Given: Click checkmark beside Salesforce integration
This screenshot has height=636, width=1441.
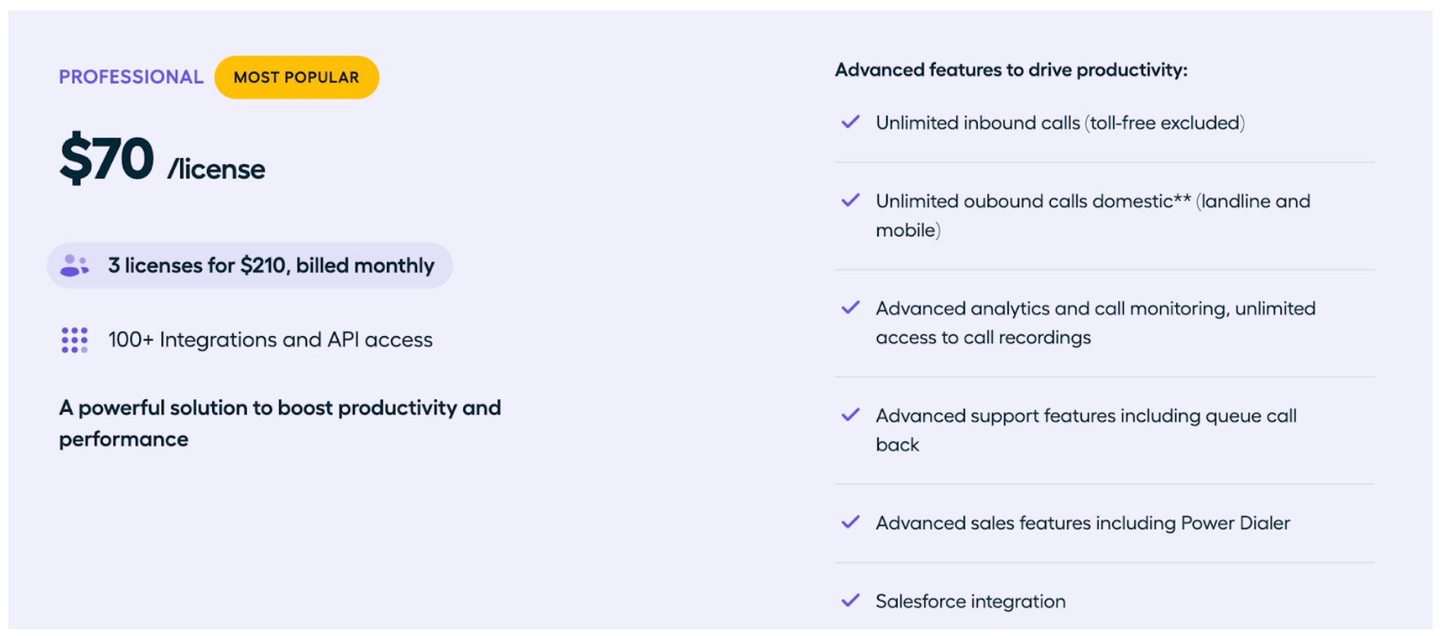Looking at the screenshot, I should coord(851,601).
